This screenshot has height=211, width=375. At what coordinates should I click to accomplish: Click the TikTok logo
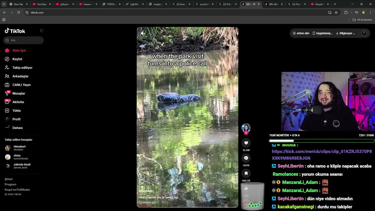tap(15, 31)
